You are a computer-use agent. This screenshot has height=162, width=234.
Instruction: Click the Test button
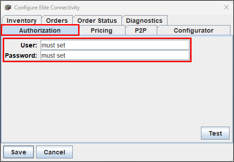point(215,133)
